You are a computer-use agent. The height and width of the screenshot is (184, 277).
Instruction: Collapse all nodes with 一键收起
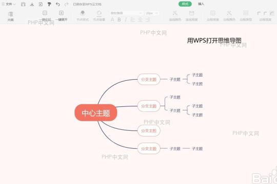(x=45, y=16)
